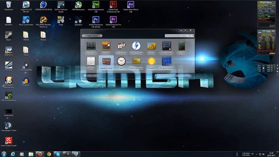Close the small sidebar gadget
This screenshot has height=157, width=279.
coord(277,65)
